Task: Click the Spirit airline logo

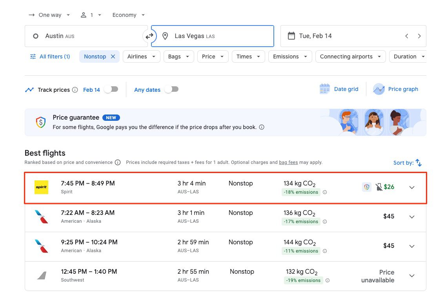Action: click(41, 187)
